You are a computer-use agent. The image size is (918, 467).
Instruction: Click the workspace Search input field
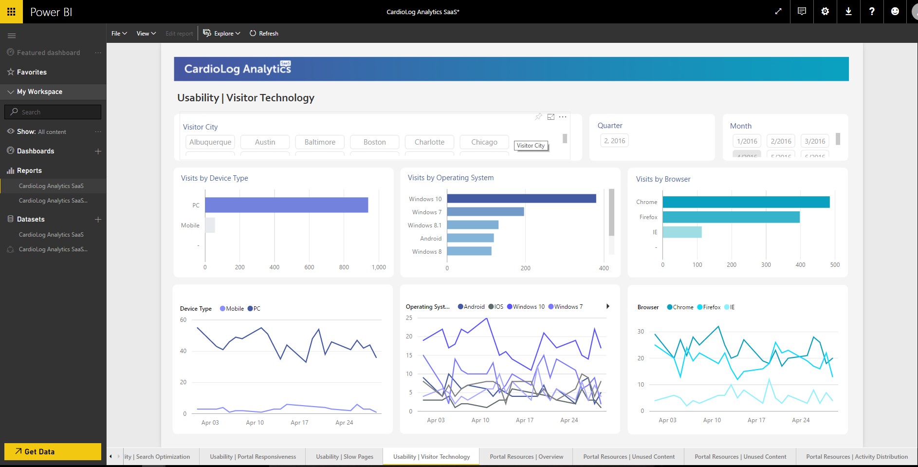(x=53, y=112)
